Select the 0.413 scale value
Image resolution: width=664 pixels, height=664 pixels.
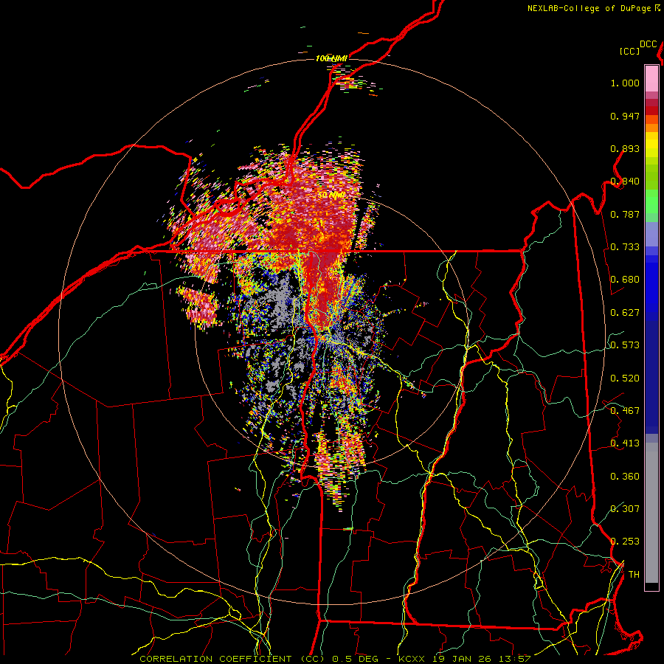click(x=625, y=443)
